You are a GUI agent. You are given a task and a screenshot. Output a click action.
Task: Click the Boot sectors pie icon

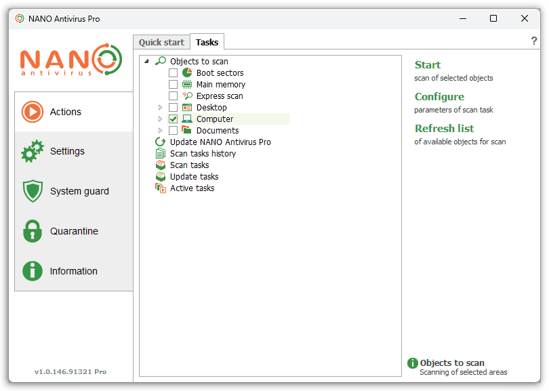[187, 73]
